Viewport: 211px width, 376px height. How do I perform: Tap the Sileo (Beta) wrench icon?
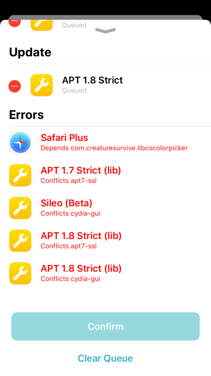(x=20, y=208)
